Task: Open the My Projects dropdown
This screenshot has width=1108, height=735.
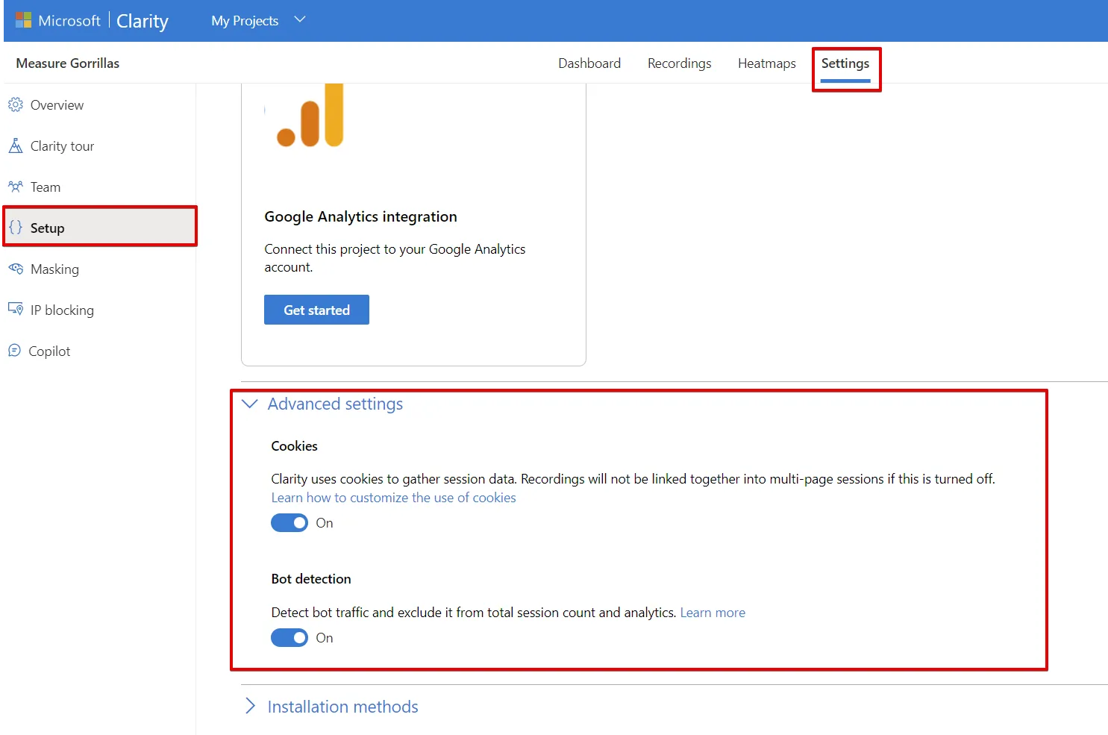Action: point(258,21)
